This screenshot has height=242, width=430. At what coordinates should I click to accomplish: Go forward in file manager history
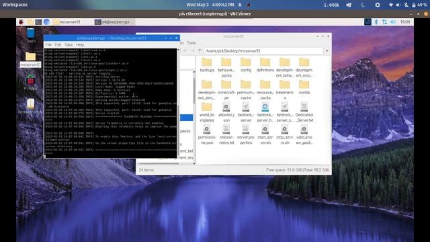point(192,51)
